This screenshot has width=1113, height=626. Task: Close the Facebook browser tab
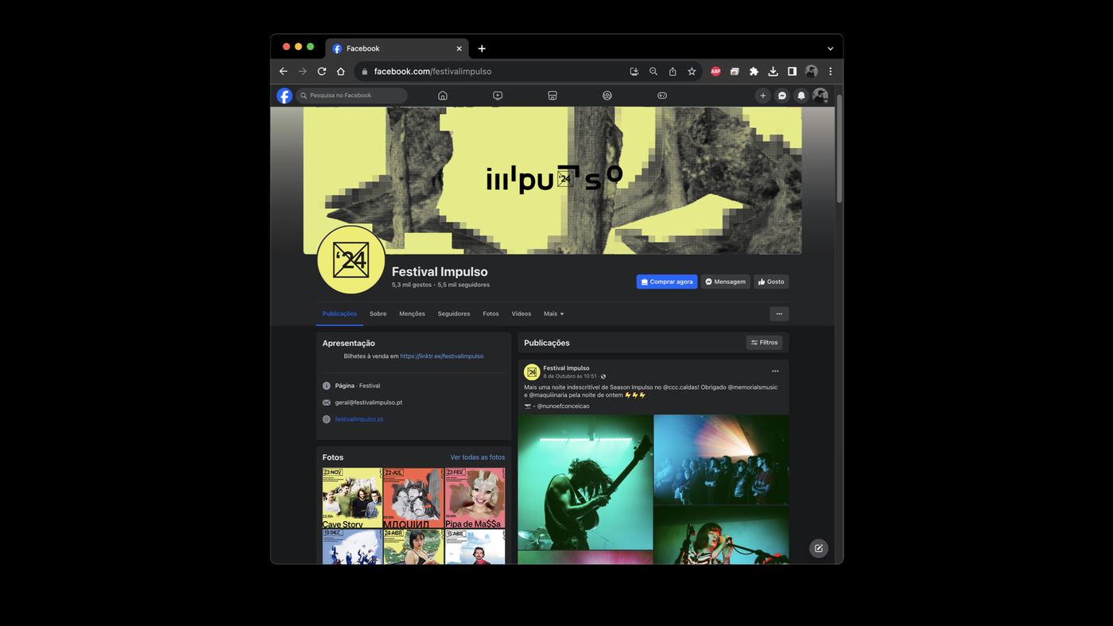coord(459,49)
